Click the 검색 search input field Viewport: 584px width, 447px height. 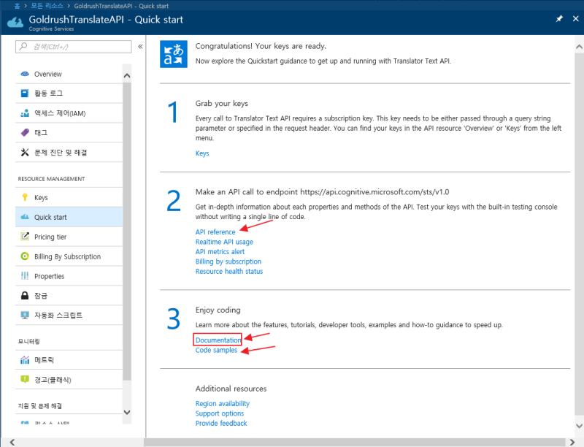(x=73, y=45)
